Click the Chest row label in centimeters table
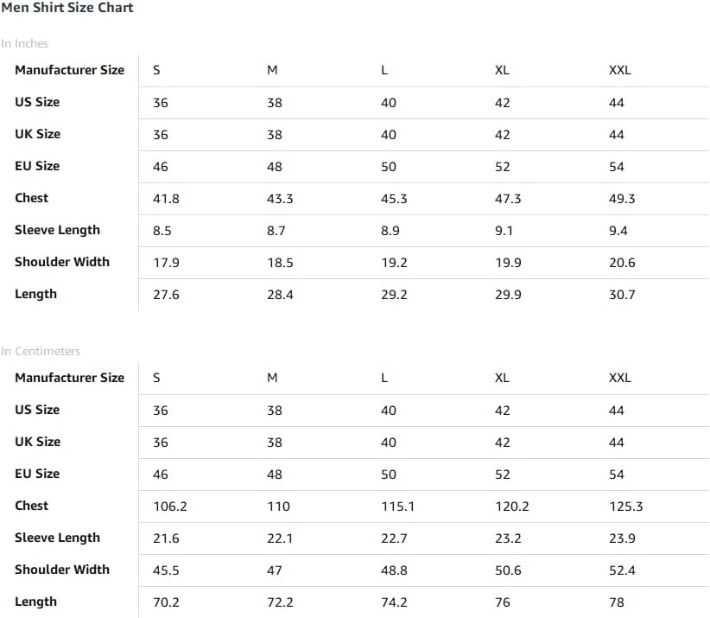The height and width of the screenshot is (618, 710). 32,506
